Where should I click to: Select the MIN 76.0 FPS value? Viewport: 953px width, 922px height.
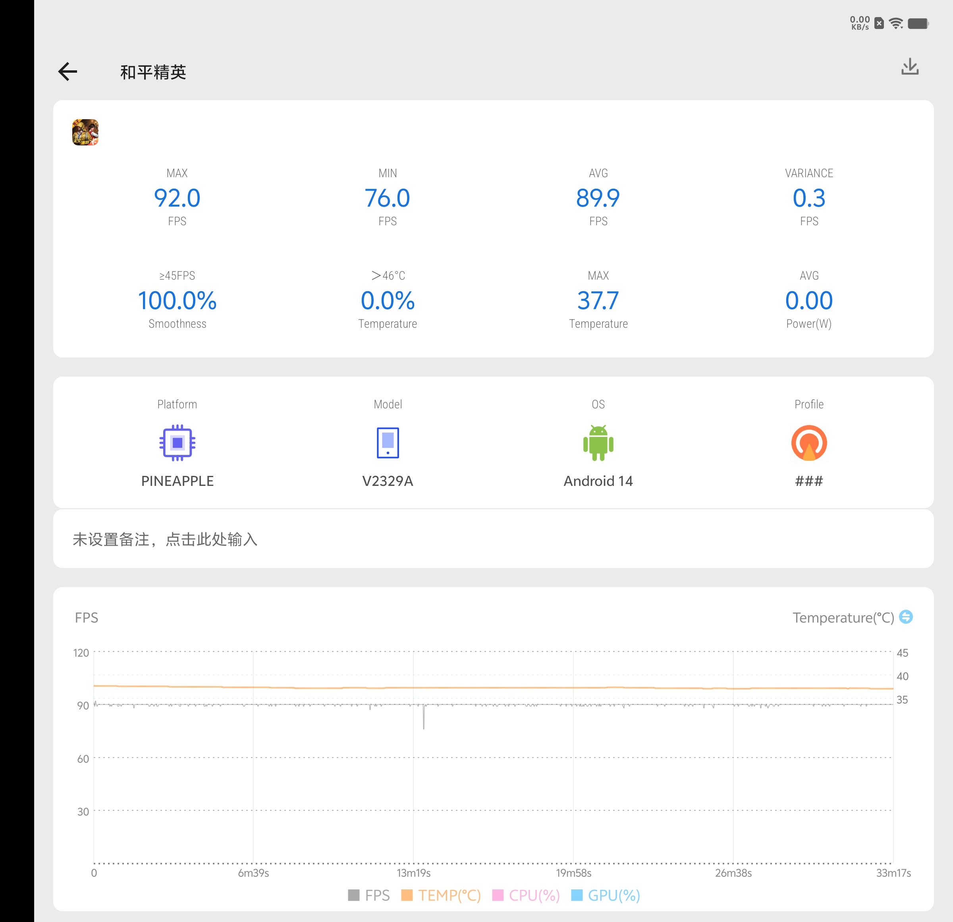[x=388, y=198]
